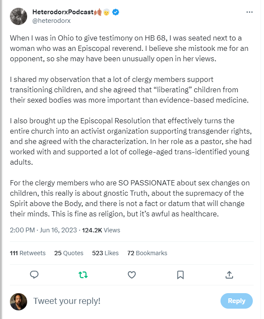Click the HeterodorxPodcast display name
Image resolution: width=264 pixels, height=319 pixels.
(x=62, y=12)
